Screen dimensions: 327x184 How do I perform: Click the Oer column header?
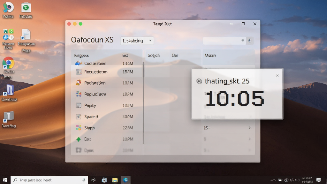pos(175,55)
